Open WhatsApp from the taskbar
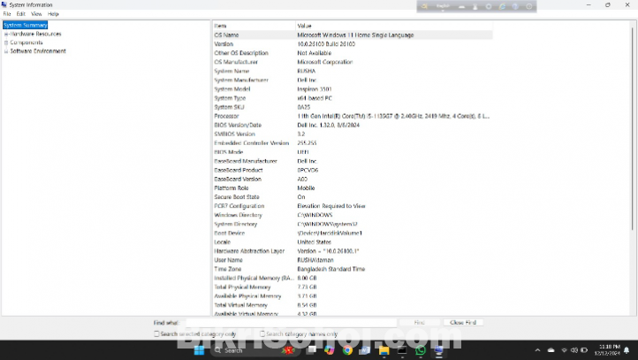This screenshot has height=360, width=638. pos(421,350)
